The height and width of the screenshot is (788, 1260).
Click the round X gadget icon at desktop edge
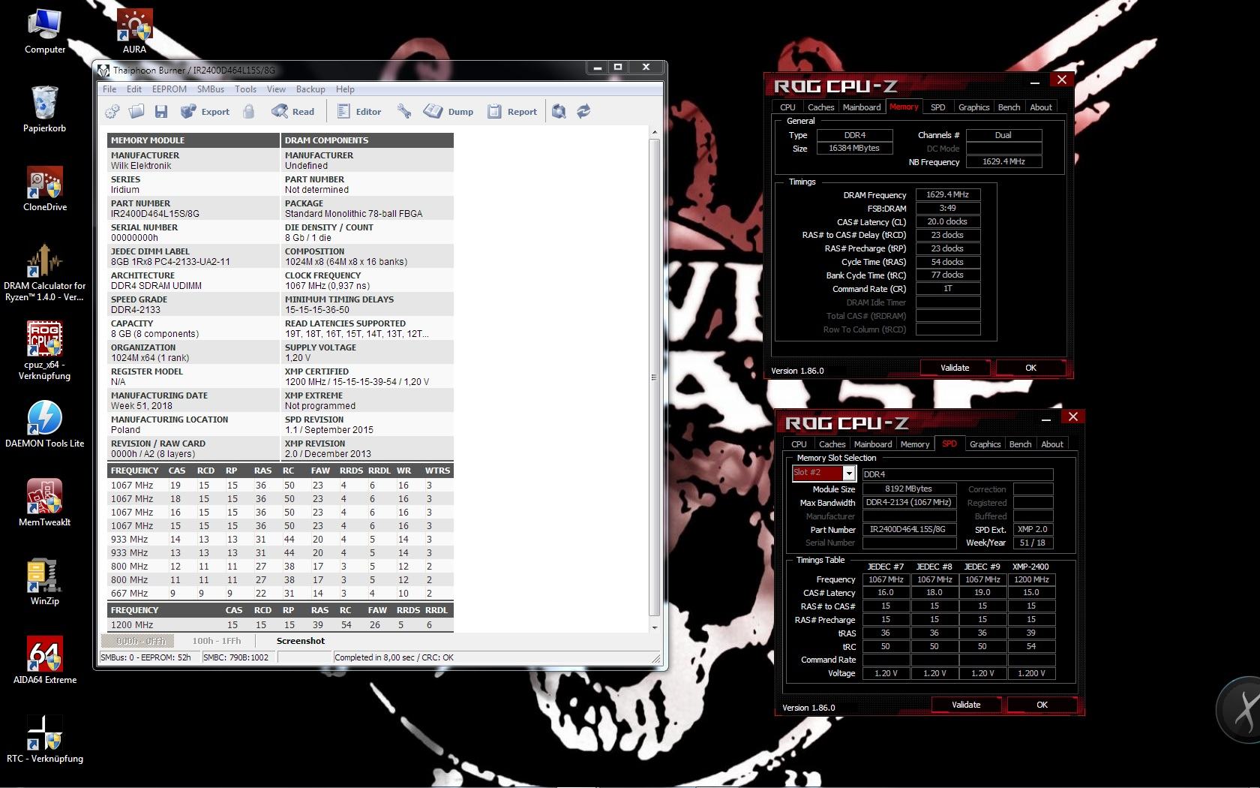click(1240, 709)
